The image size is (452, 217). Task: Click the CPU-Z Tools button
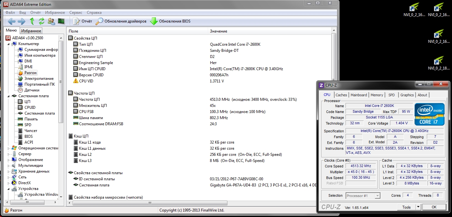[x=407, y=207]
